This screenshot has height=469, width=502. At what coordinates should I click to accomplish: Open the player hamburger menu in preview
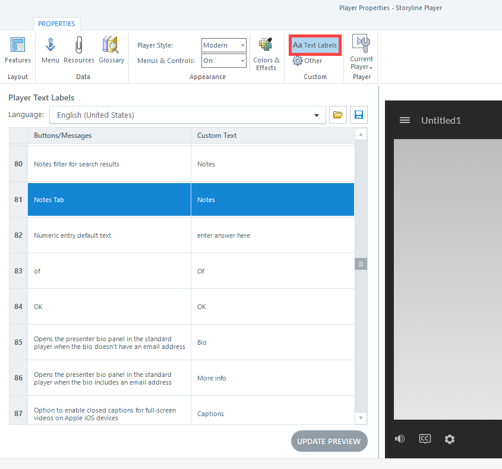tap(405, 120)
